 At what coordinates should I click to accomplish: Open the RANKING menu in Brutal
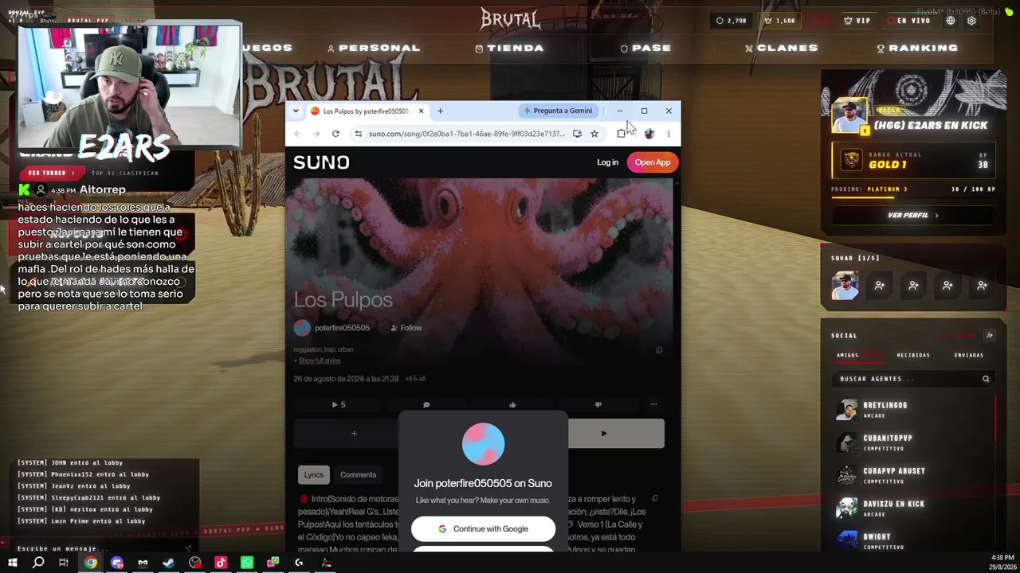[x=916, y=49]
